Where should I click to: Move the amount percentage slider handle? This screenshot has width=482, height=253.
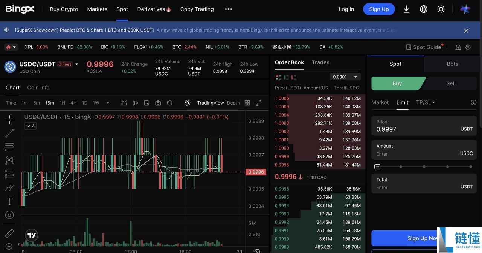coord(377,167)
